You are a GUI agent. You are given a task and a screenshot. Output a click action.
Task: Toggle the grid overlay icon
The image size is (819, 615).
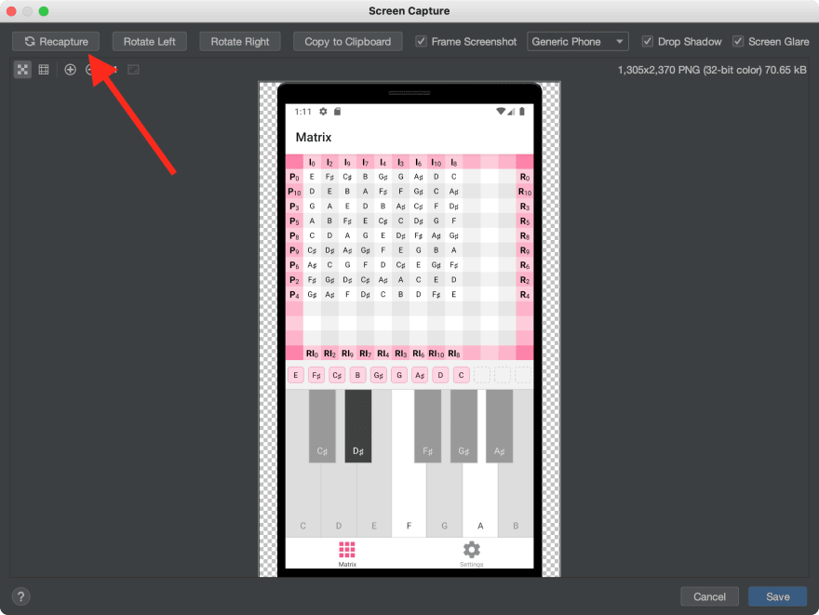(x=44, y=70)
